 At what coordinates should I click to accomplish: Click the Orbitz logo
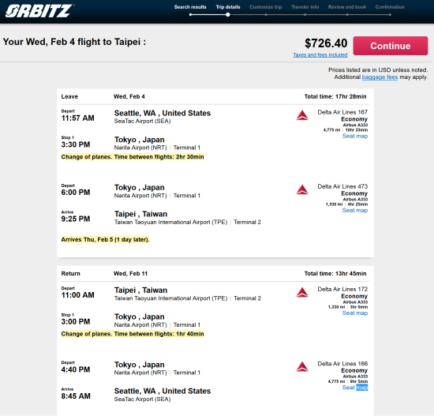tap(39, 11)
